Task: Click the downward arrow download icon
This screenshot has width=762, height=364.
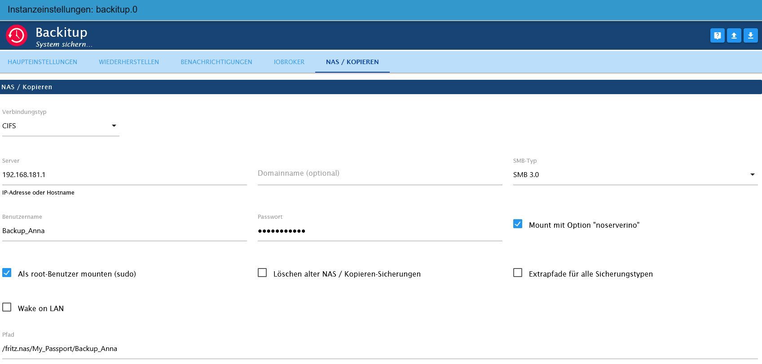Action: tap(751, 35)
